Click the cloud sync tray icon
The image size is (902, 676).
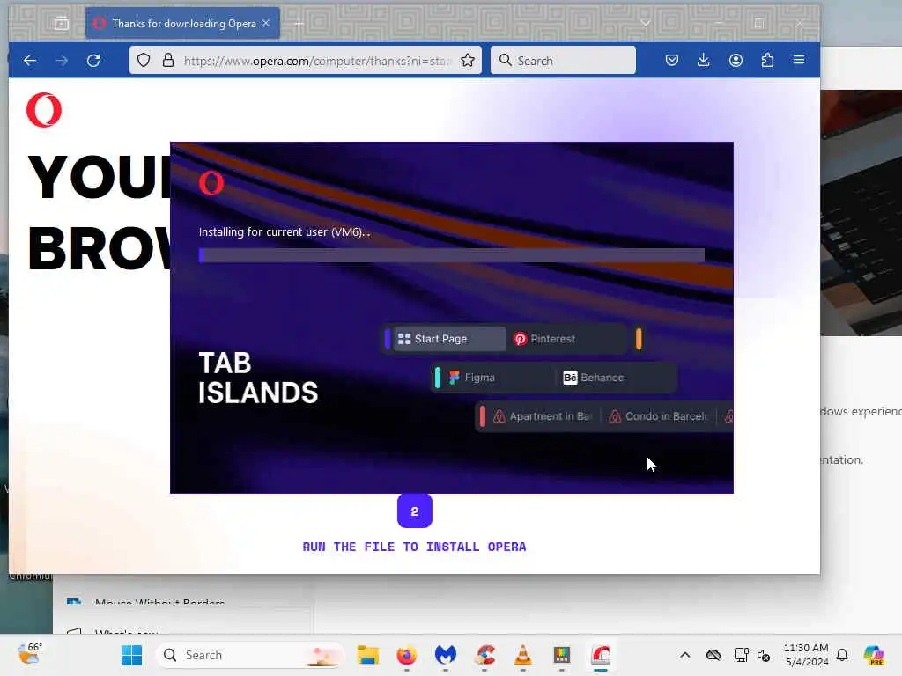(x=713, y=655)
